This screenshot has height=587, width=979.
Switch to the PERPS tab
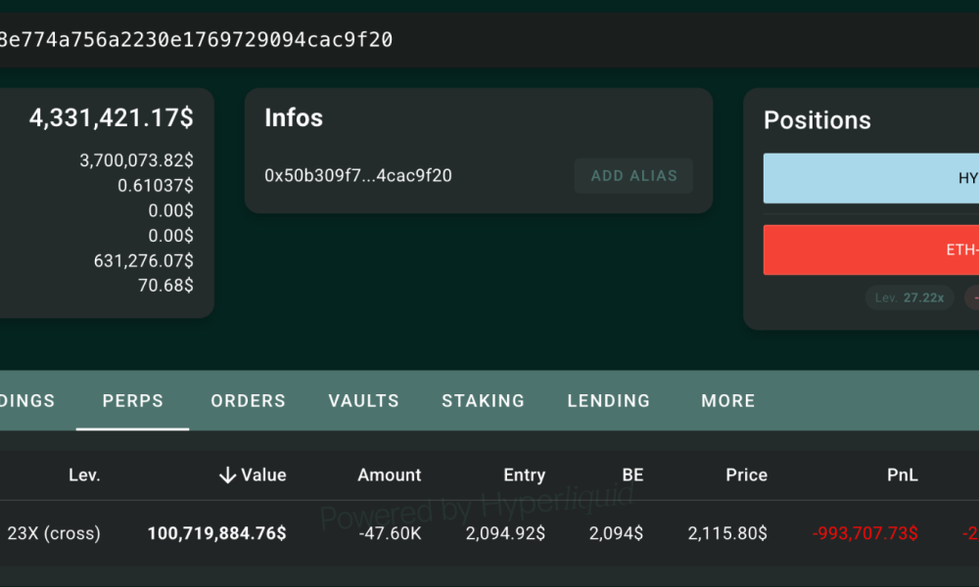tap(132, 400)
